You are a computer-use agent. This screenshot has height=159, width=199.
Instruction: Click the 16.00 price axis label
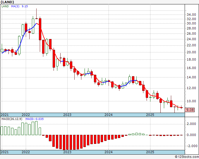[191, 68]
